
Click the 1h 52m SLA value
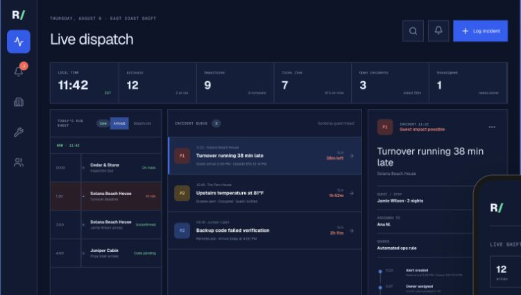click(336, 196)
